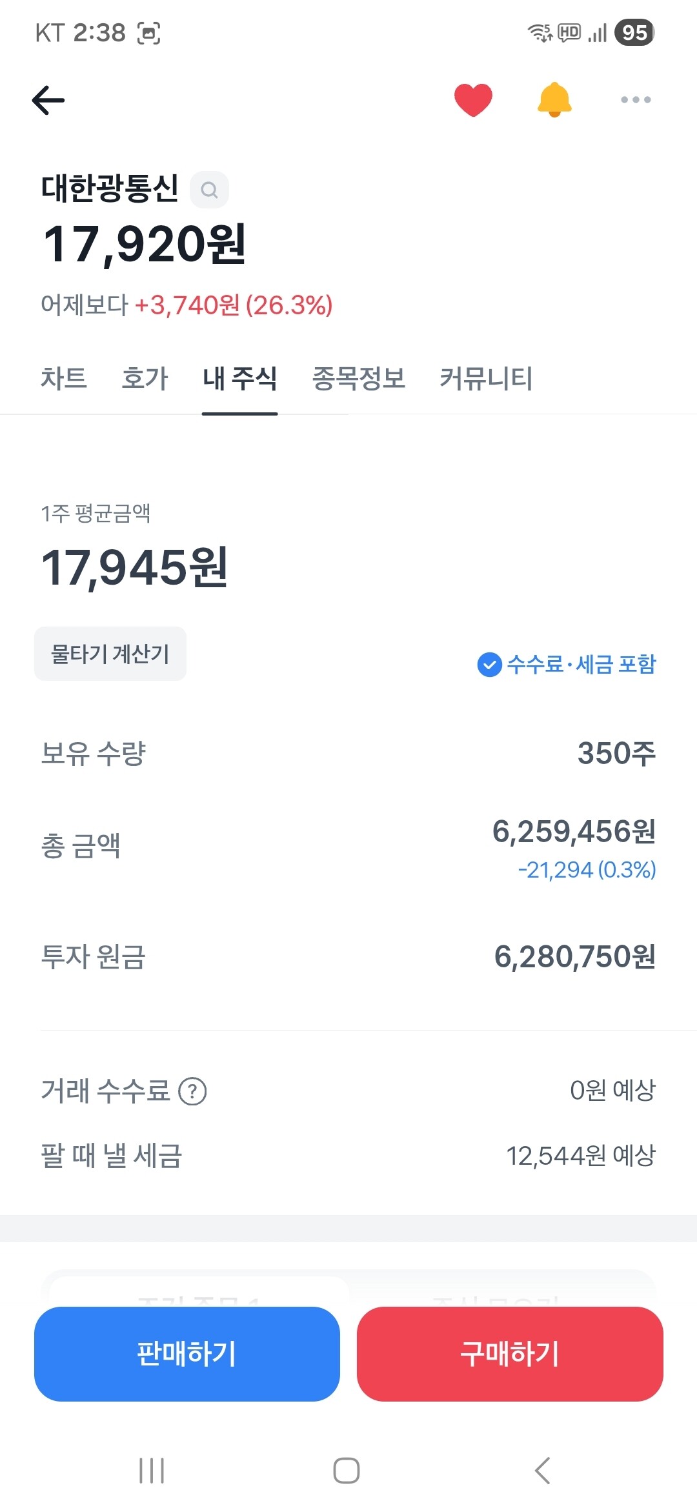Screen dimensions: 697x1510
Task: Open the three-dot more options menu
Action: coord(636,100)
